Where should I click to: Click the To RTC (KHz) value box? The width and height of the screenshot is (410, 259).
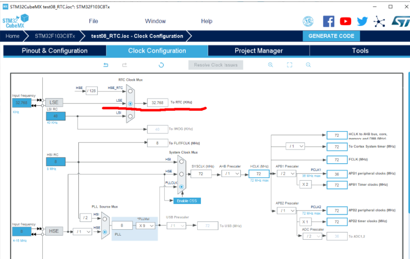pyautogui.click(x=158, y=103)
